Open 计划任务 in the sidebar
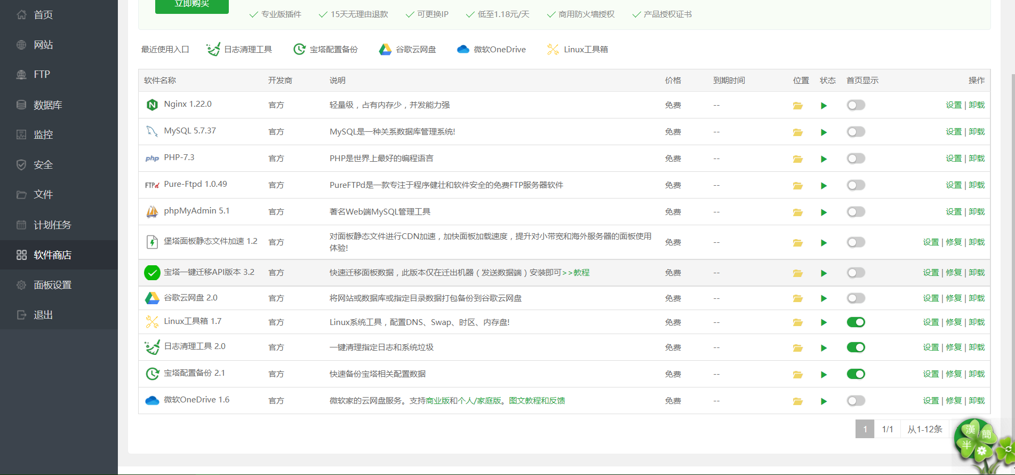The height and width of the screenshot is (475, 1015). click(59, 225)
